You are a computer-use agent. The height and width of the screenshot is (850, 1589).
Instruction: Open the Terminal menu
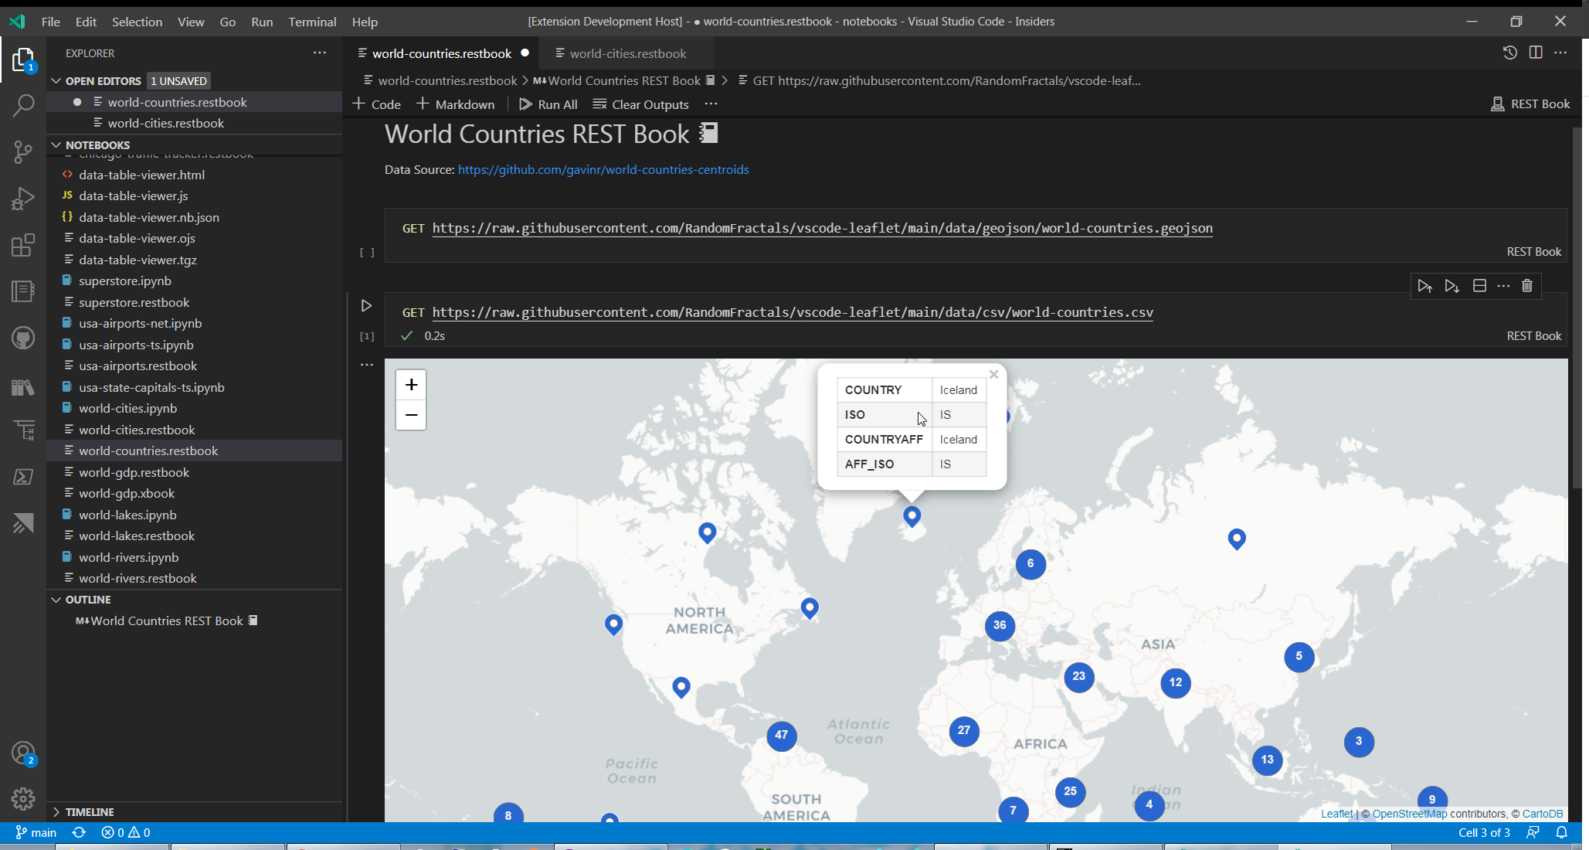(312, 22)
